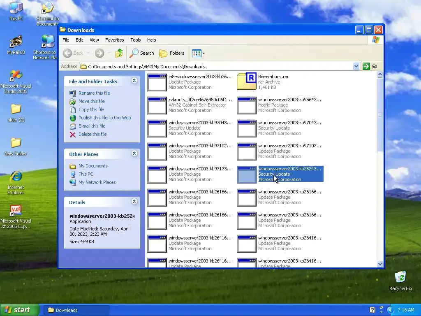This screenshot has height=316, width=421.
Task: Click the taskbar clock 7:18 AM
Action: [406, 310]
